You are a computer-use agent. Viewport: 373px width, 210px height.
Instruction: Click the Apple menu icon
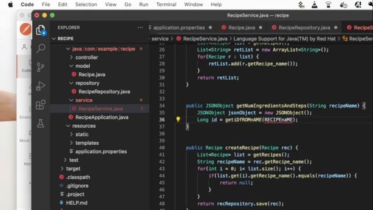tap(10, 5)
